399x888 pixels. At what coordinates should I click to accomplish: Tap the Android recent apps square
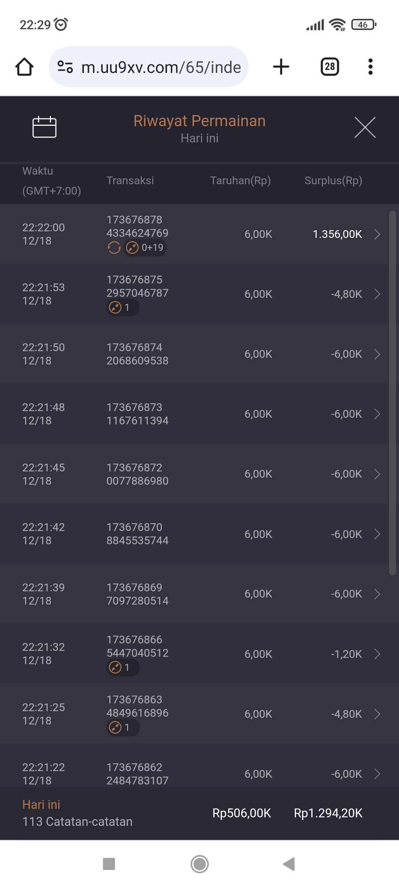(x=109, y=864)
